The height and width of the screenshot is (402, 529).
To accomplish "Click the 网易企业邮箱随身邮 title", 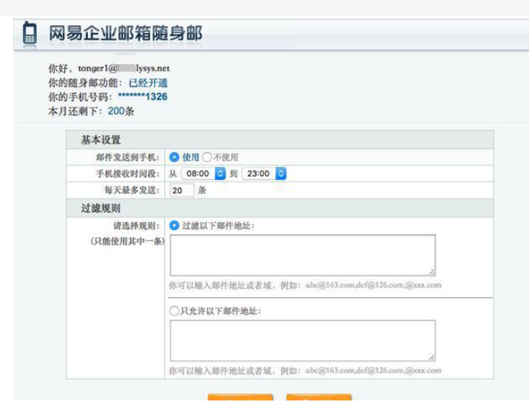I will coord(125,33).
